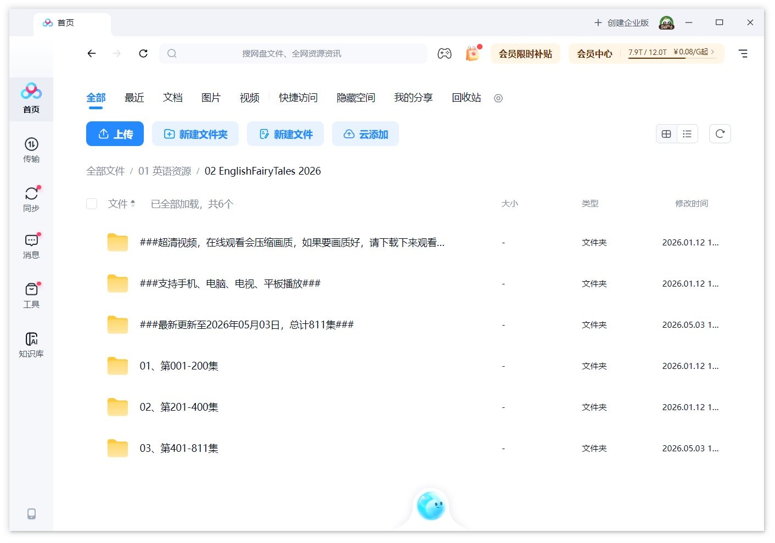
Task: Switch to list view layout
Action: [687, 134]
